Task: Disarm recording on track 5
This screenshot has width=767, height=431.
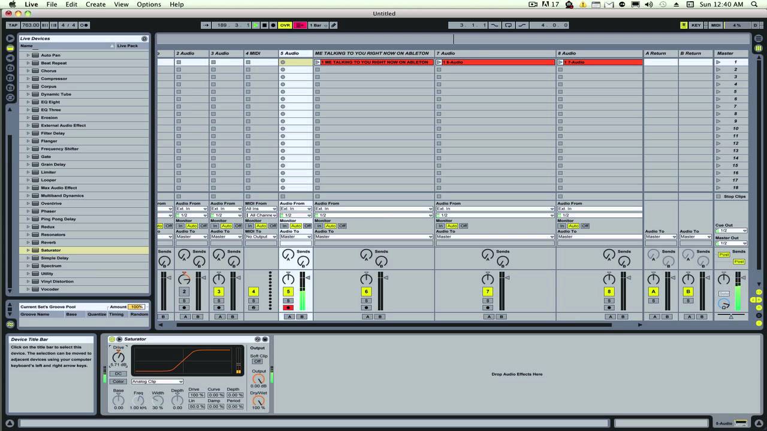Action: pyautogui.click(x=289, y=308)
